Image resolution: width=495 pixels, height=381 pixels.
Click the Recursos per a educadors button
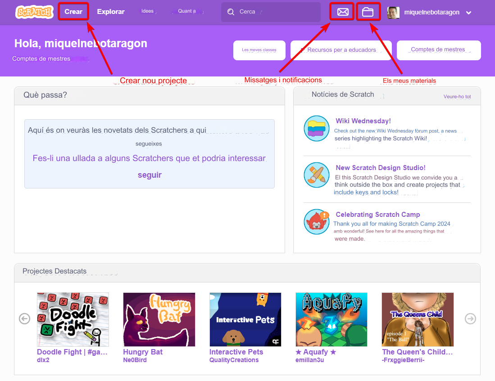[x=341, y=50]
